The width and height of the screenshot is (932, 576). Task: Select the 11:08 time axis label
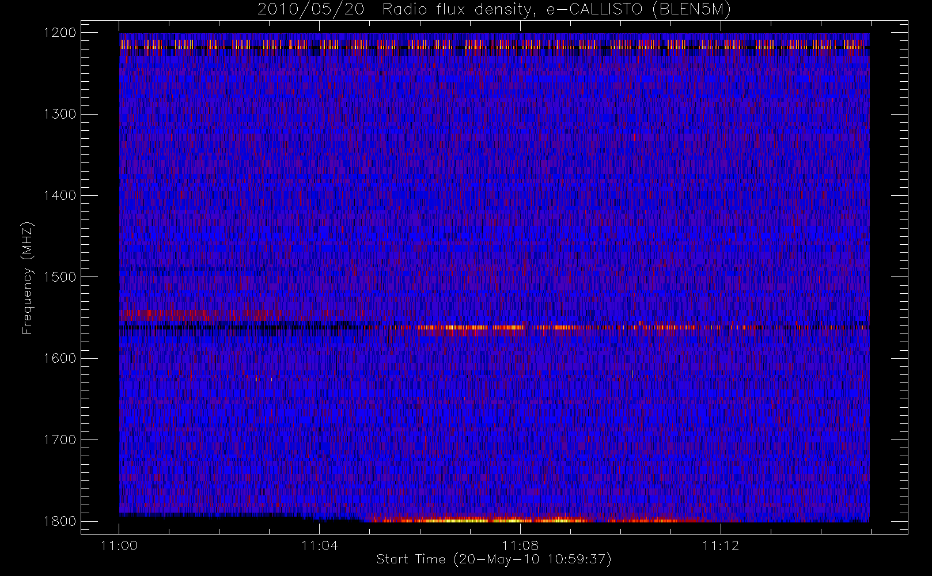pyautogui.click(x=520, y=545)
